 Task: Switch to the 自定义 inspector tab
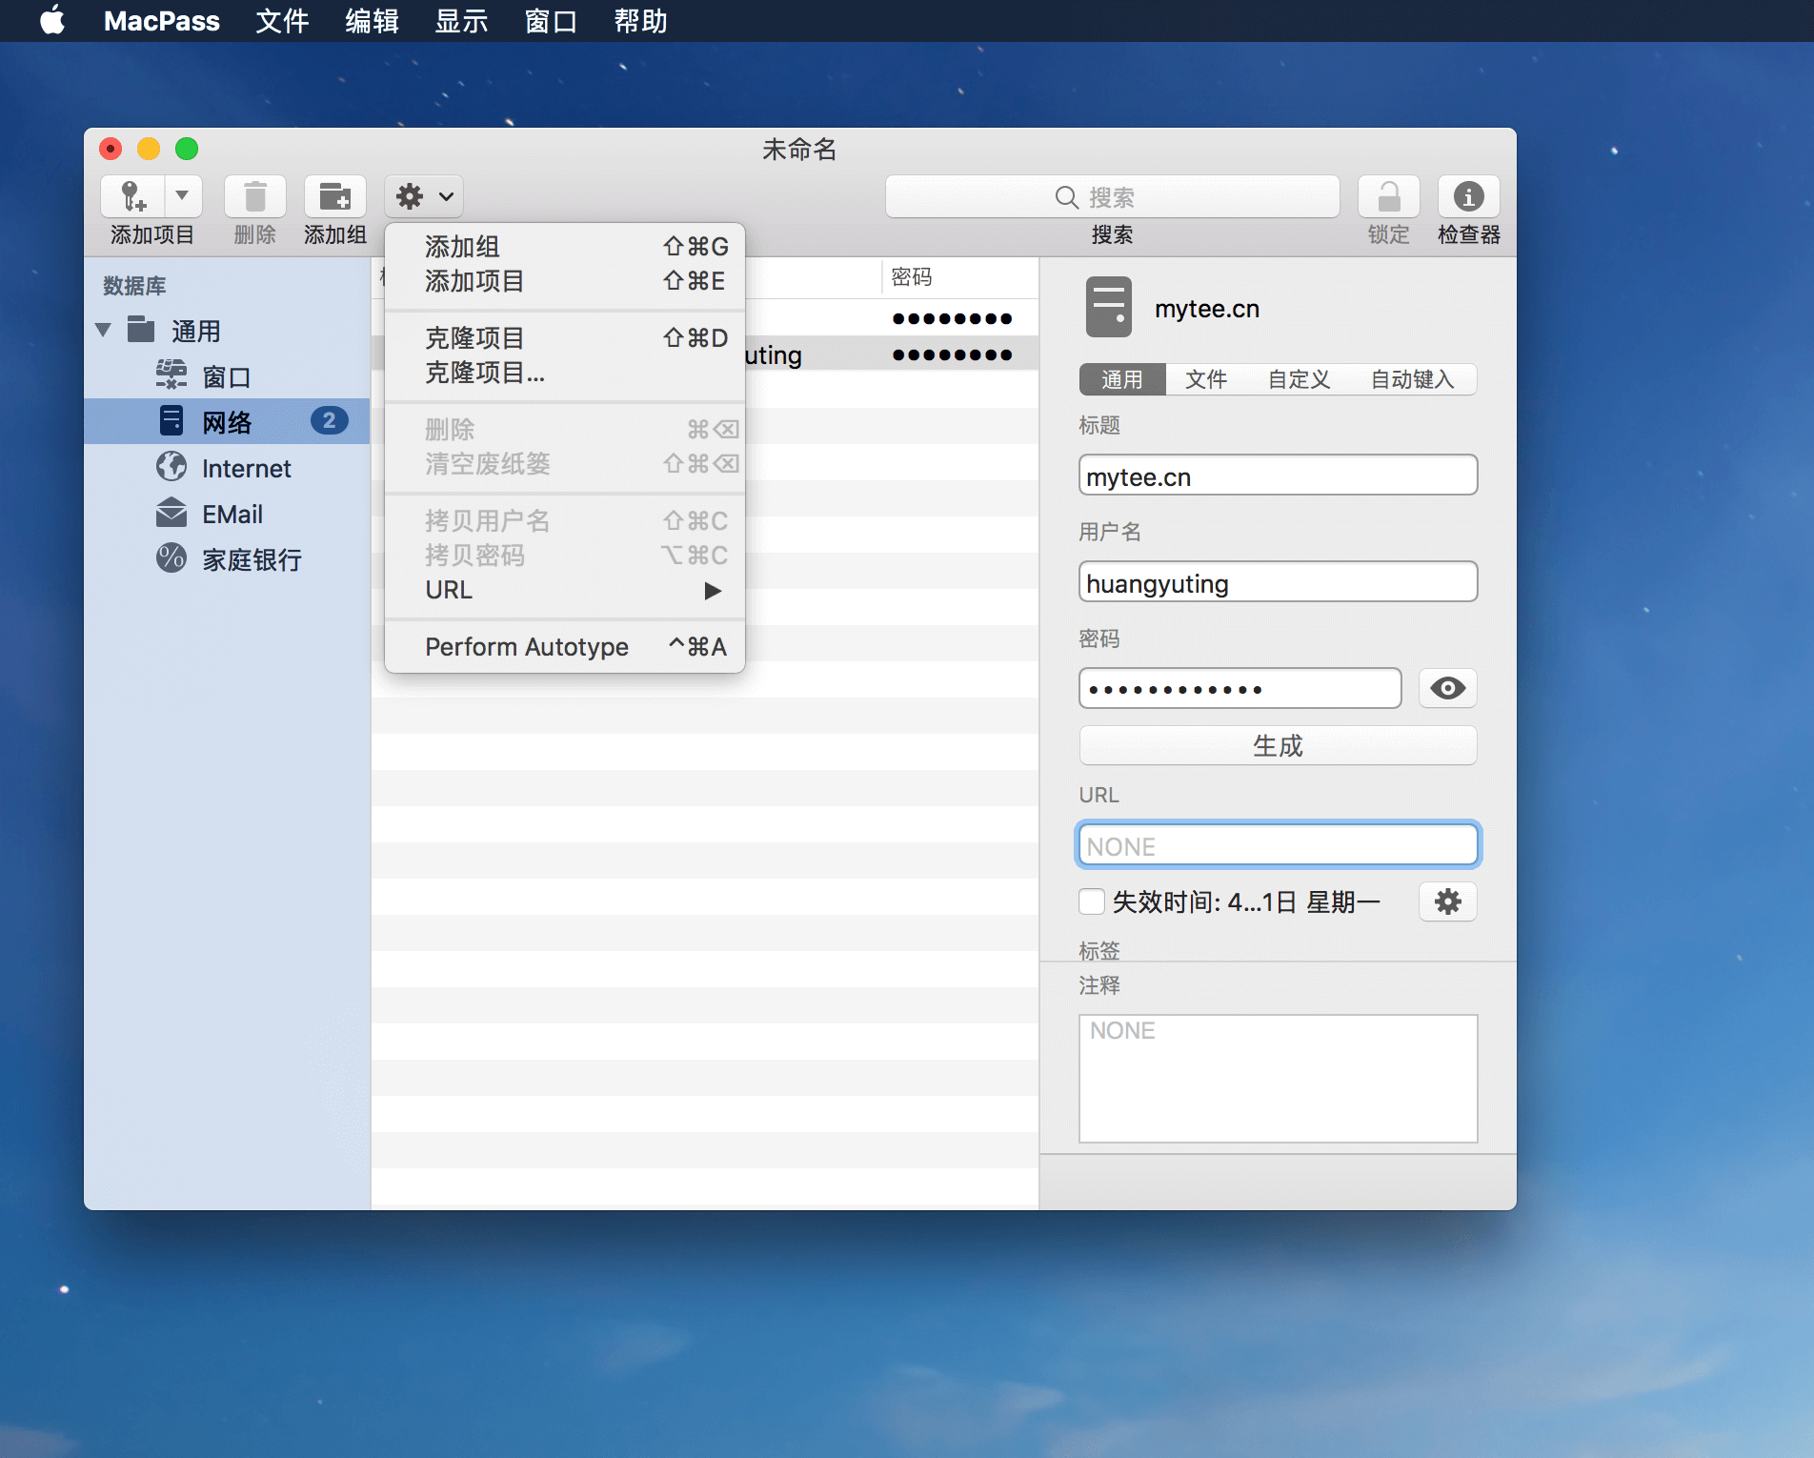[x=1299, y=379]
